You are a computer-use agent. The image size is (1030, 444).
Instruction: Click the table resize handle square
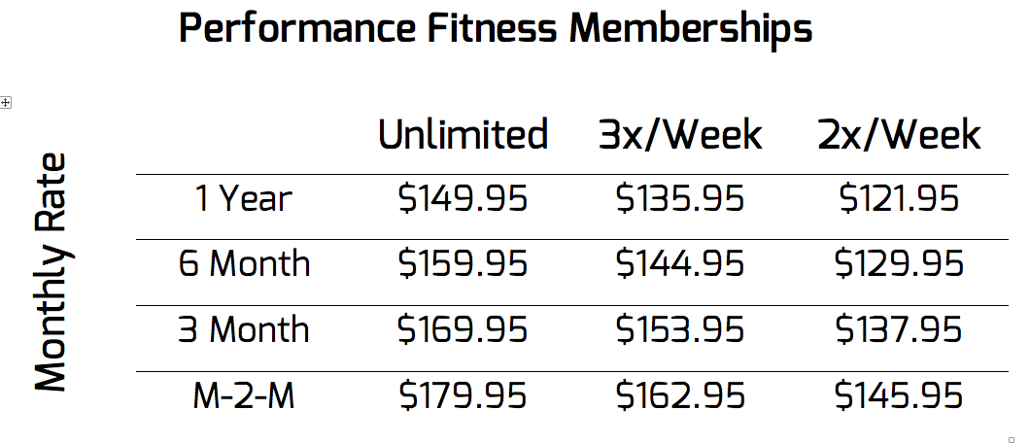coord(1011,440)
